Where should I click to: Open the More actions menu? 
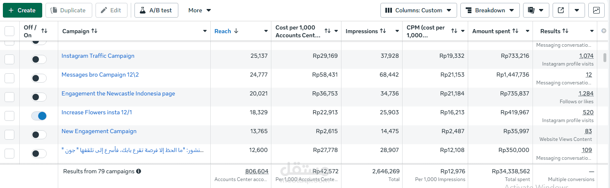(200, 10)
